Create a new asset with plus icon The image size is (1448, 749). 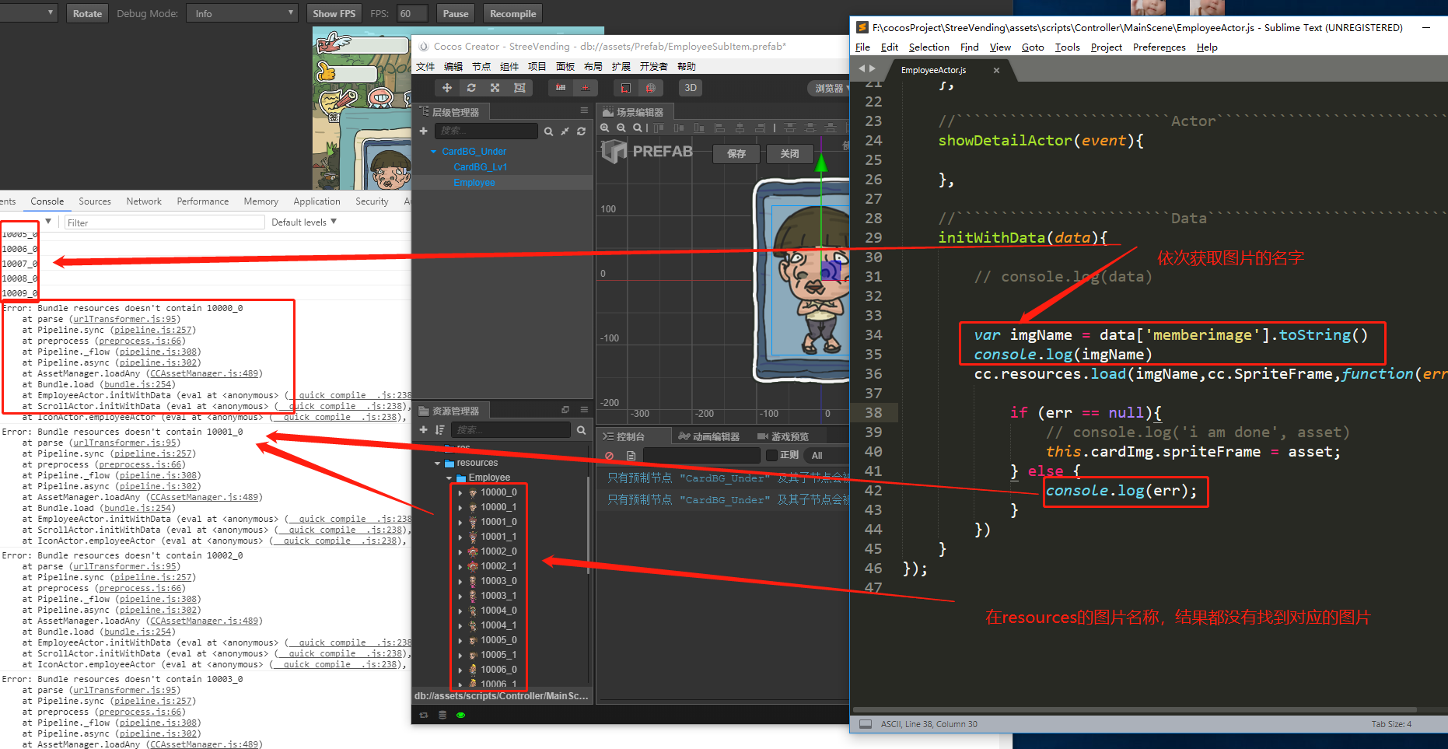(x=424, y=429)
